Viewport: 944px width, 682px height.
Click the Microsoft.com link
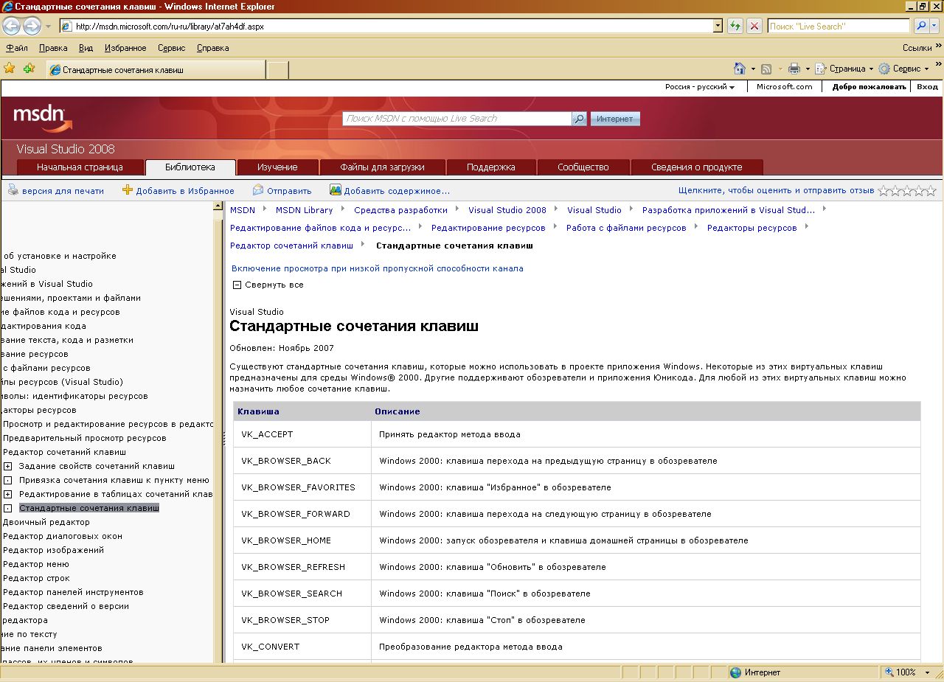pos(784,87)
